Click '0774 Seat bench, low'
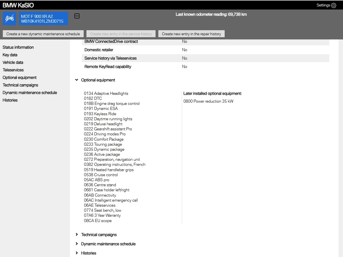Screen dimensions: 343x257 pos(103,210)
